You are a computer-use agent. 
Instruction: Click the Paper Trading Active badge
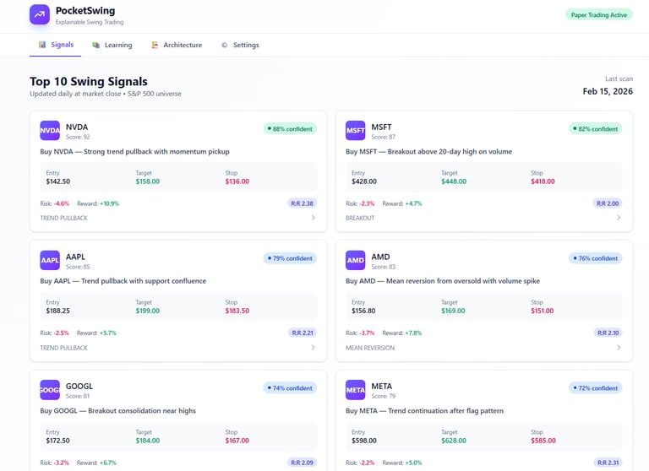[x=599, y=14]
